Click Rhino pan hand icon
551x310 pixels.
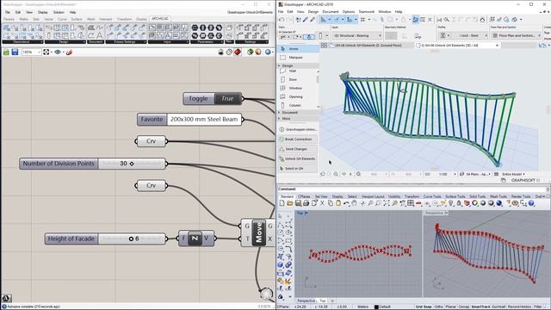pyautogui.click(x=354, y=203)
